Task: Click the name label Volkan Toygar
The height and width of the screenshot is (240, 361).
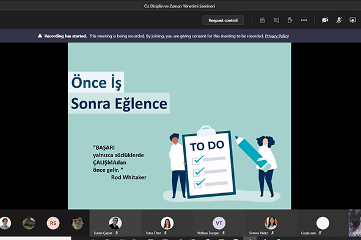Action: click(208, 233)
